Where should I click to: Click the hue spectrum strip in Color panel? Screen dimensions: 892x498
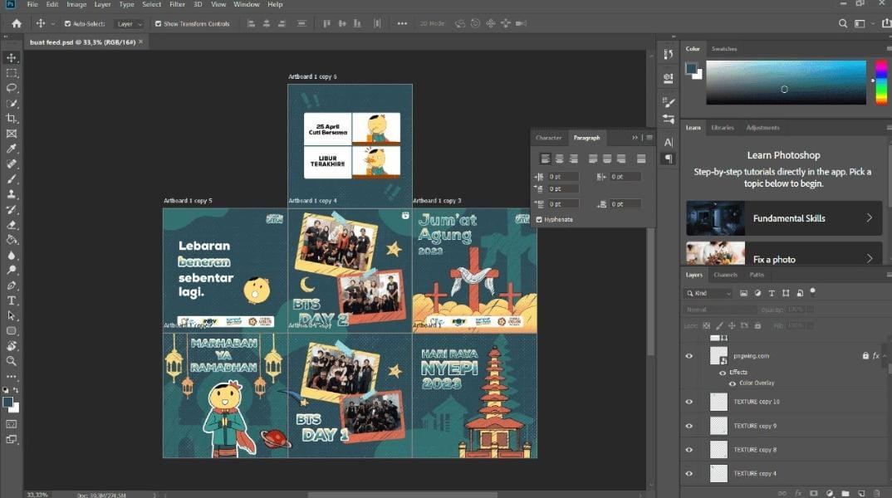click(880, 82)
